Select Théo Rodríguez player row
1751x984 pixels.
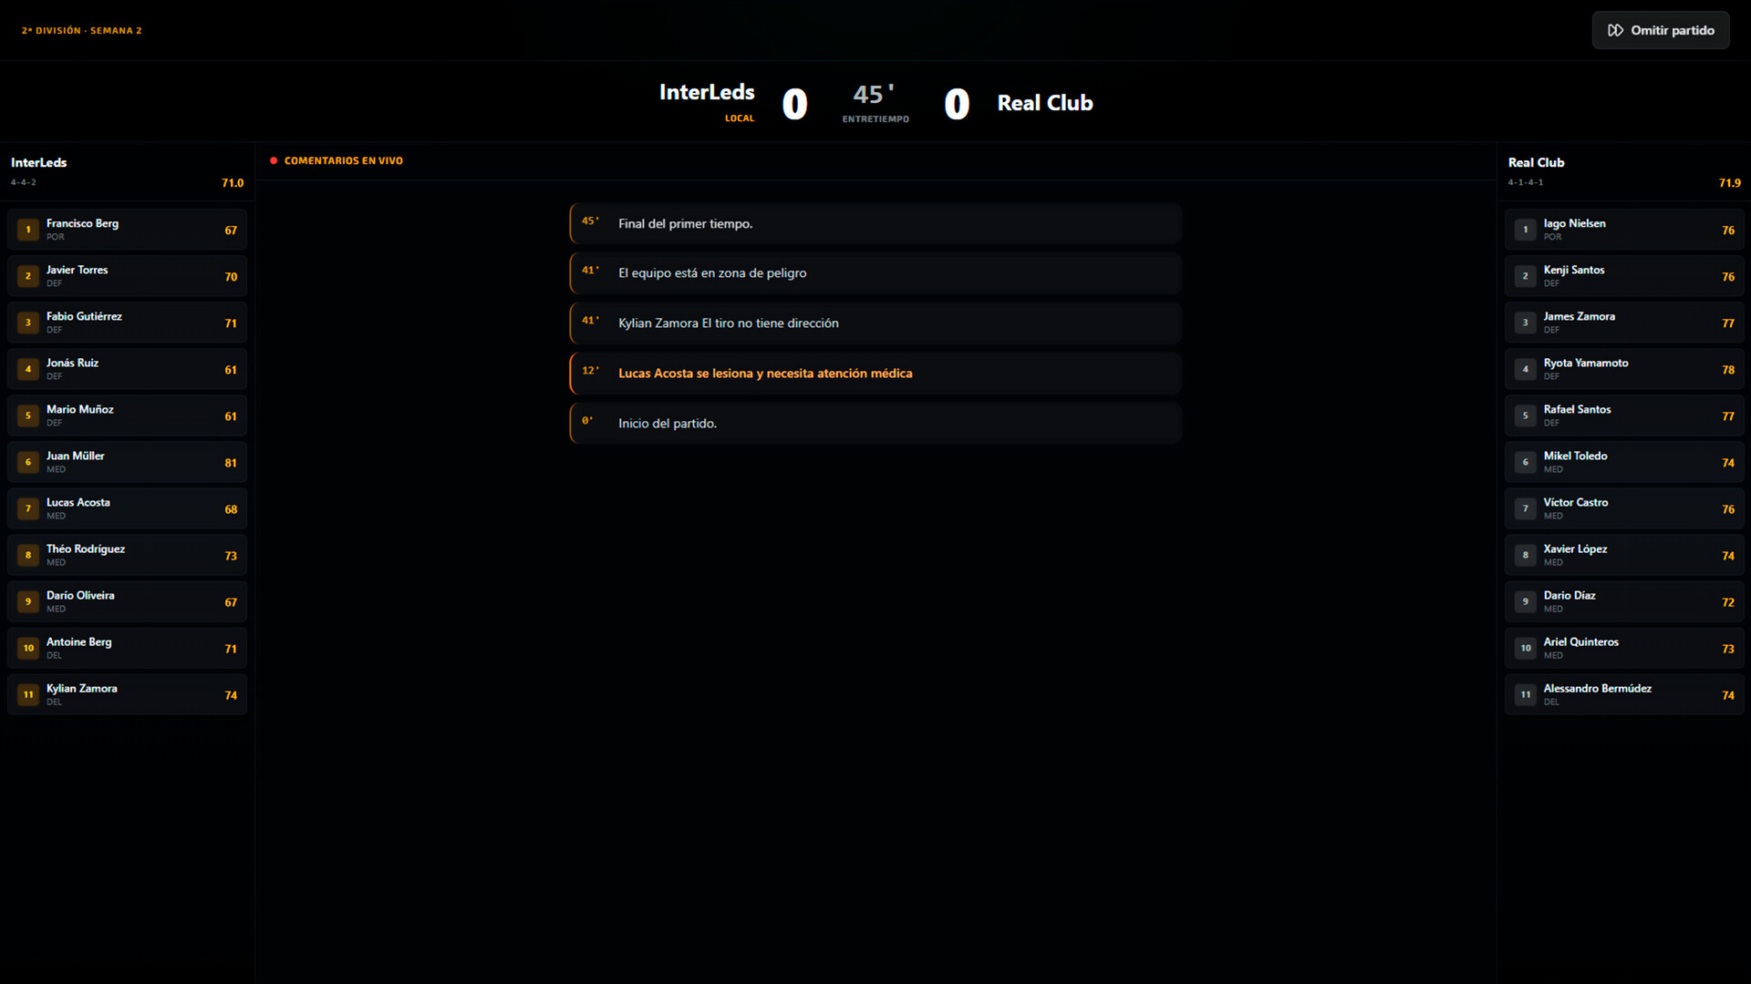coord(128,555)
